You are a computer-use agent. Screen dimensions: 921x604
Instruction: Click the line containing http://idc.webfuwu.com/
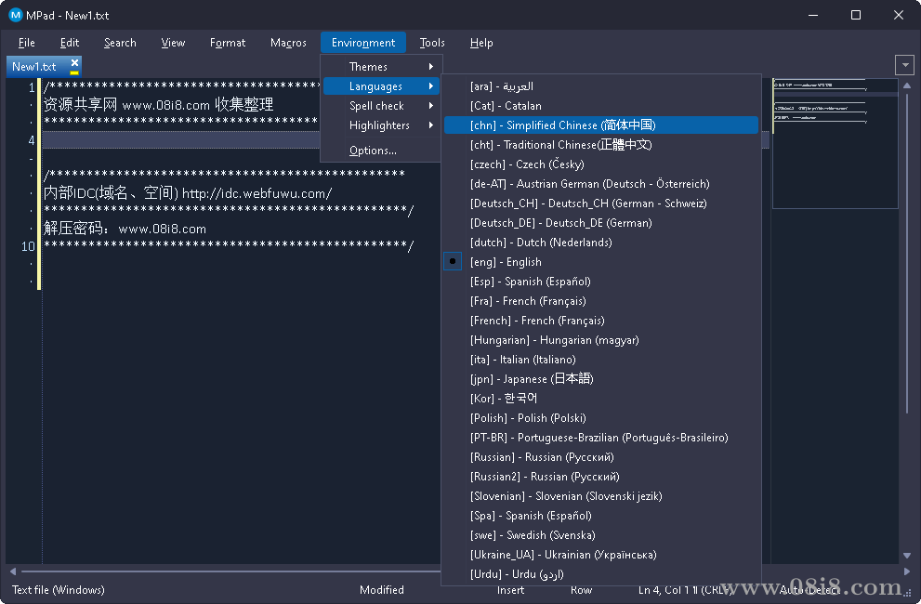point(188,193)
